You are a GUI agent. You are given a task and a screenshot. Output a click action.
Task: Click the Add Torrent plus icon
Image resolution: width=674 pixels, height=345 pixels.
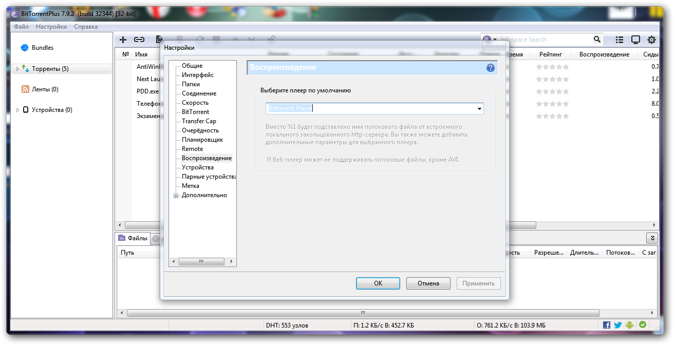coord(123,40)
